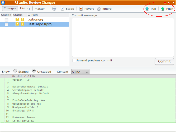Screen dimensions: 176x132
Task: Tick the staged checkbox for .gitignore
Action: pos(6,19)
